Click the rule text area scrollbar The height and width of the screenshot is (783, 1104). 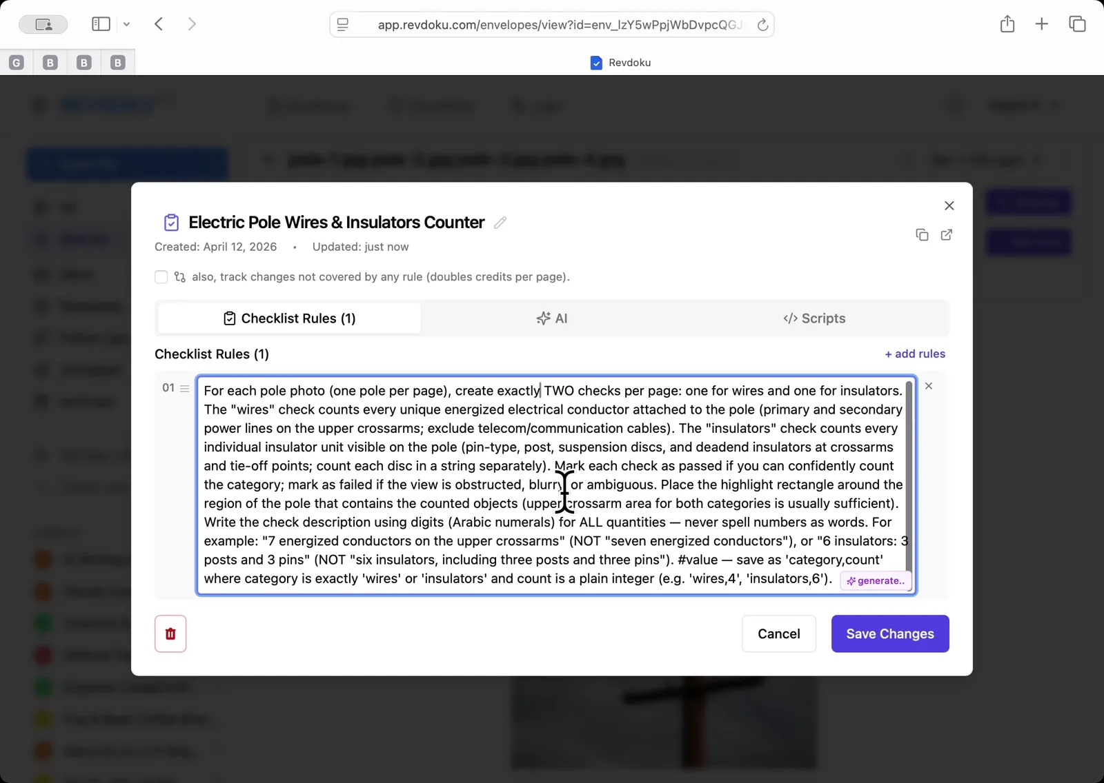point(909,476)
